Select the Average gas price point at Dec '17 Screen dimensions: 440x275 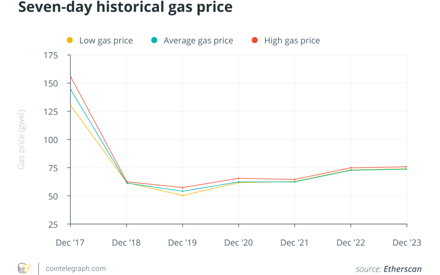tap(71, 90)
